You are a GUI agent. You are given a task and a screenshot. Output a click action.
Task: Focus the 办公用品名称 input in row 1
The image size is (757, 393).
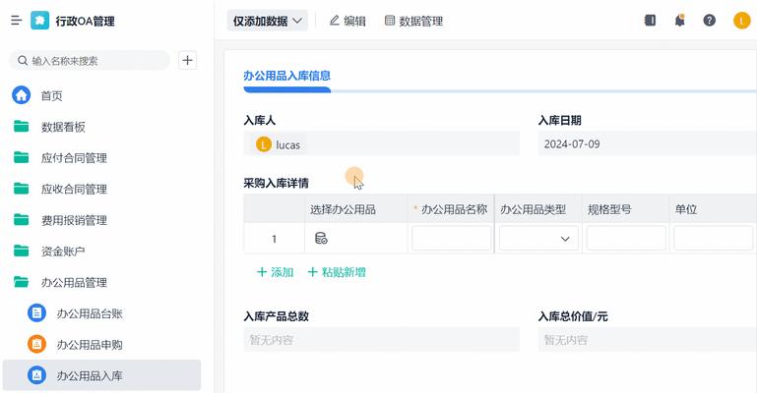coord(452,239)
